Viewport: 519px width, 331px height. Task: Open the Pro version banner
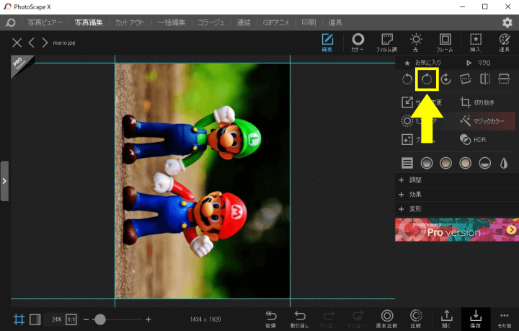tap(457, 229)
